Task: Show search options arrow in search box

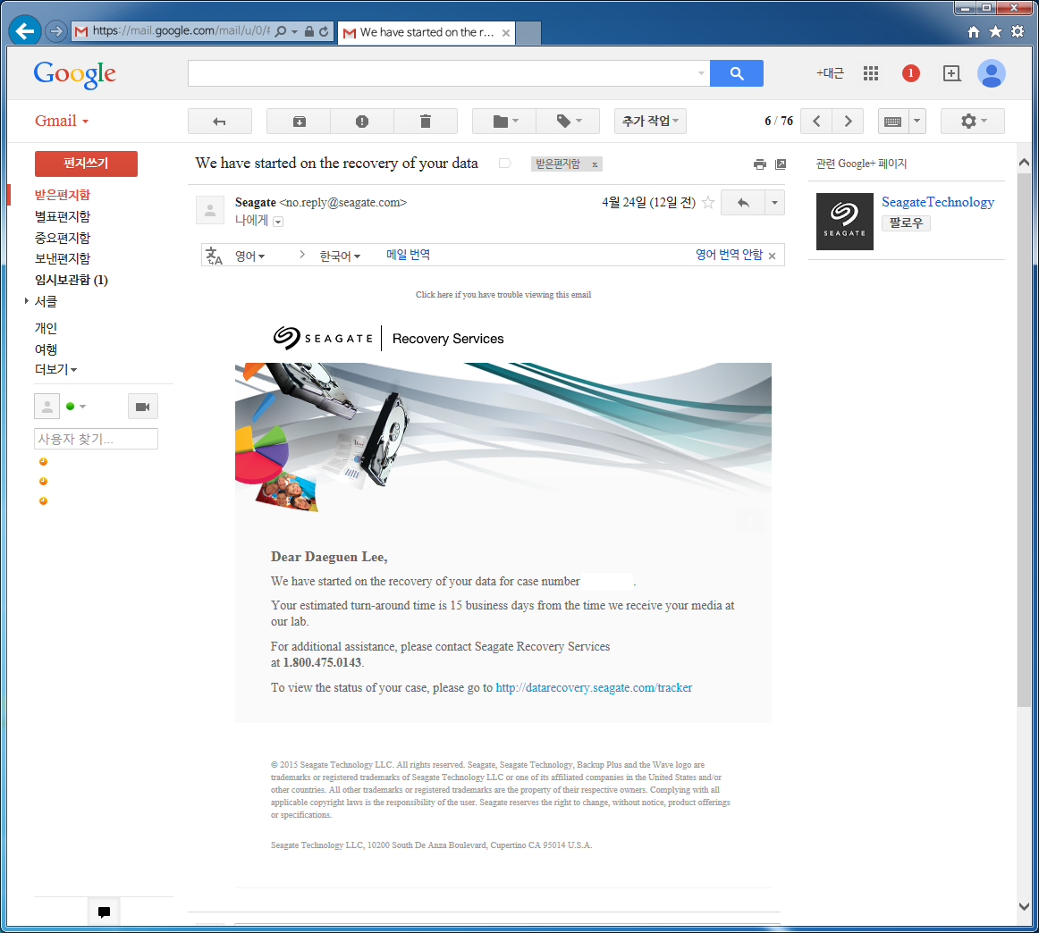Action: (701, 73)
